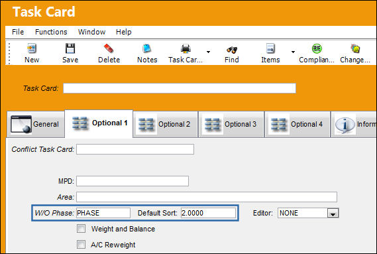Open the File menu
Image resolution: width=377 pixels, height=254 pixels.
click(x=18, y=32)
